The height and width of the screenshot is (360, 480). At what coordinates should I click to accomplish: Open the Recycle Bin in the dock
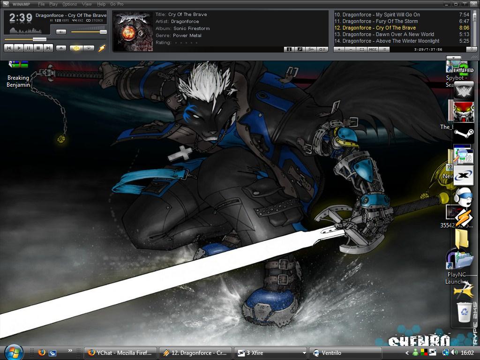pyautogui.click(x=465, y=312)
